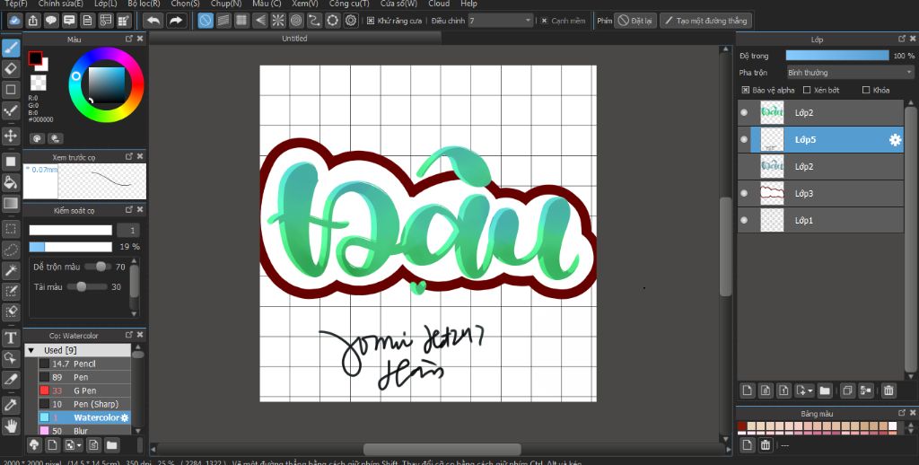Open the Xem(V) menu
This screenshot has height=465, width=919.
305,4
